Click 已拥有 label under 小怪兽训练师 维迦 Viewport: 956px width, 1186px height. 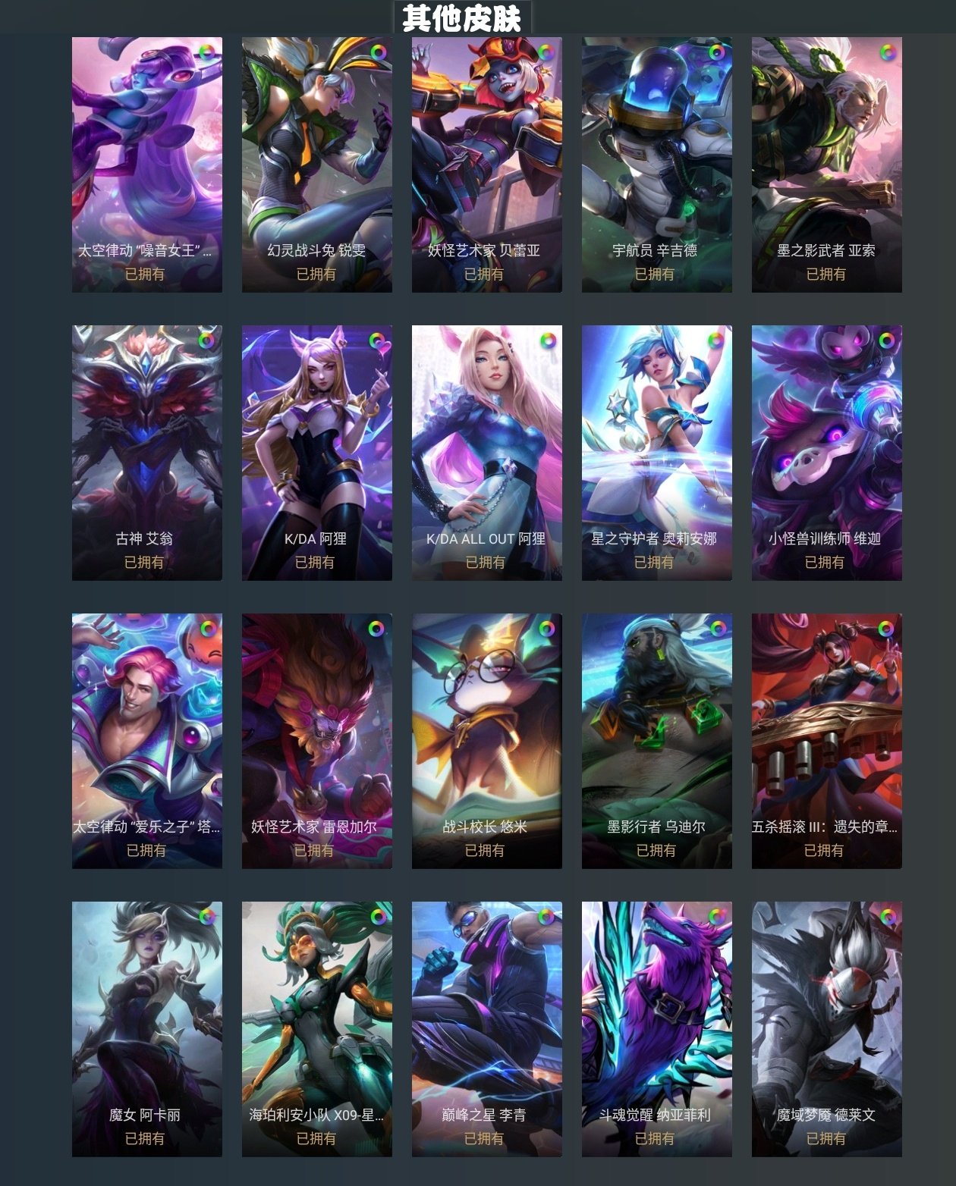[x=825, y=563]
